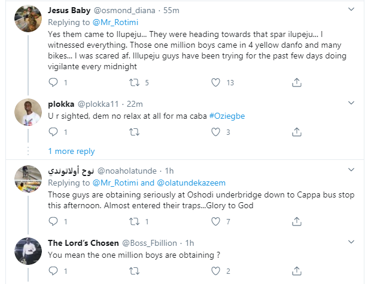This screenshot has height=284, width=371.
Task: Open more options on Jesus Baby's tweet
Action: (357, 10)
